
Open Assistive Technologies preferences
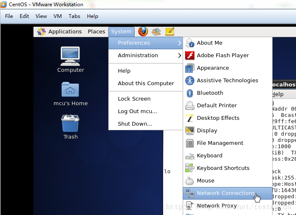(227, 81)
